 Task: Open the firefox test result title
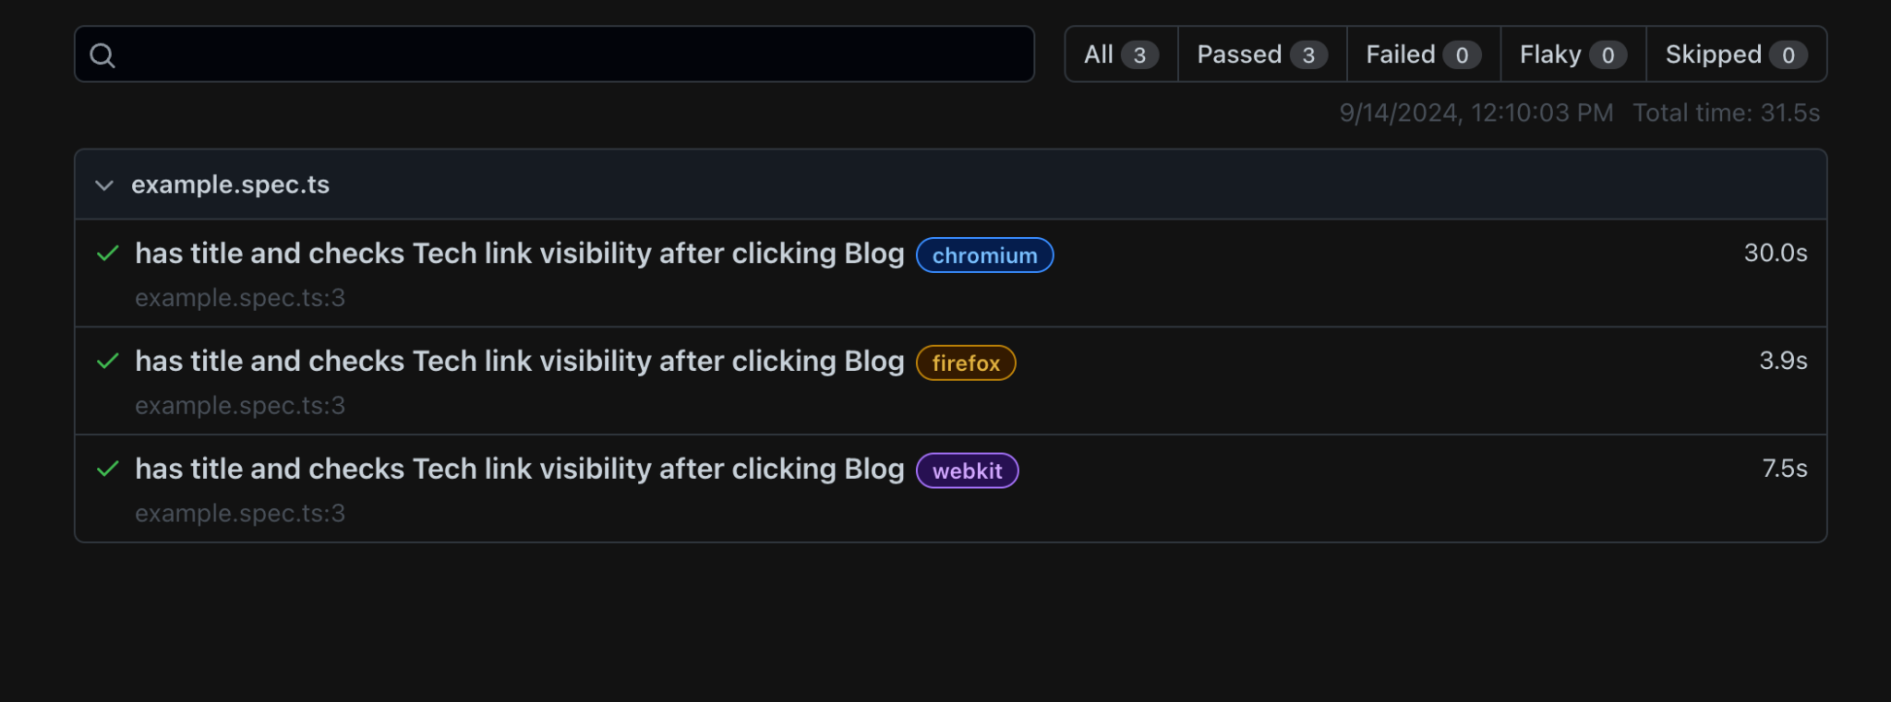pos(519,361)
